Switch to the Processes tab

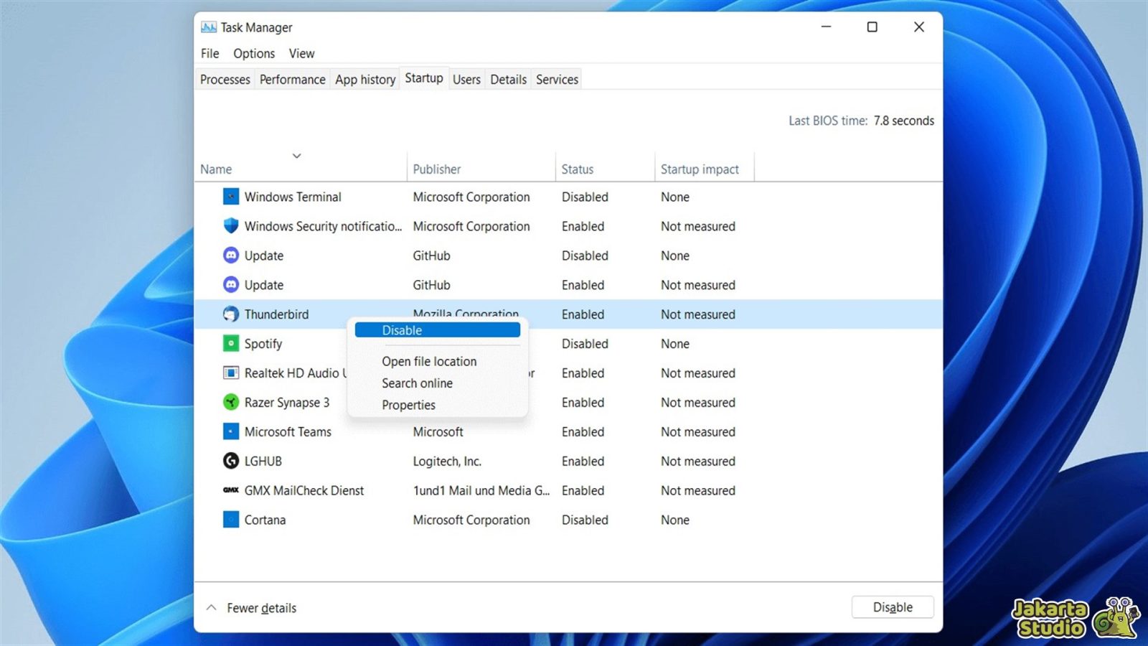[225, 79]
